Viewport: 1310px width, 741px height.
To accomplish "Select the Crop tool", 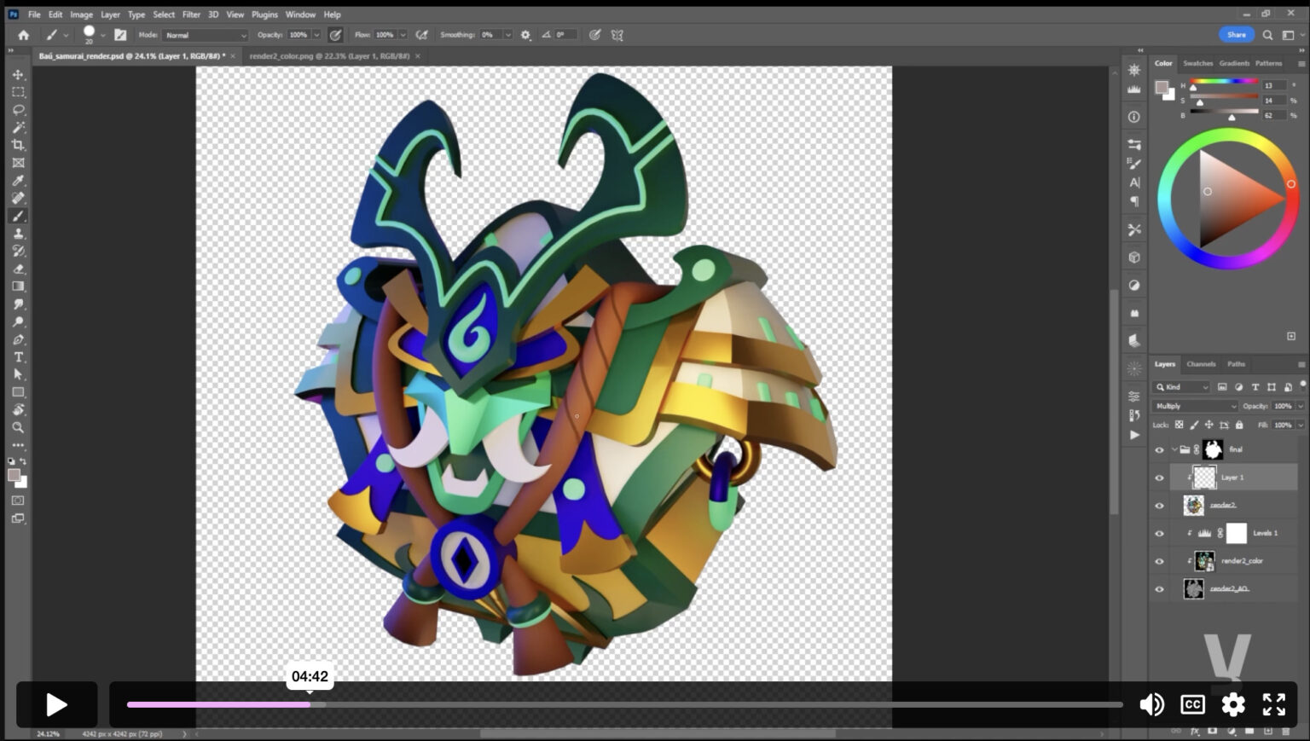I will (18, 145).
